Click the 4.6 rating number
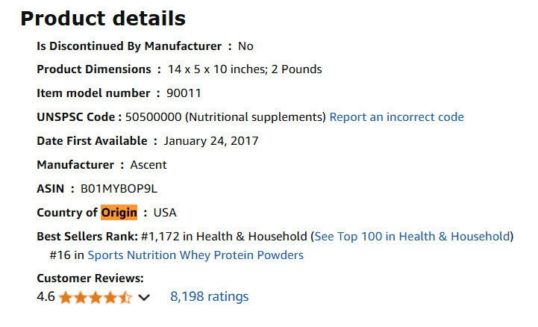This screenshot has width=538, height=327. click(46, 296)
